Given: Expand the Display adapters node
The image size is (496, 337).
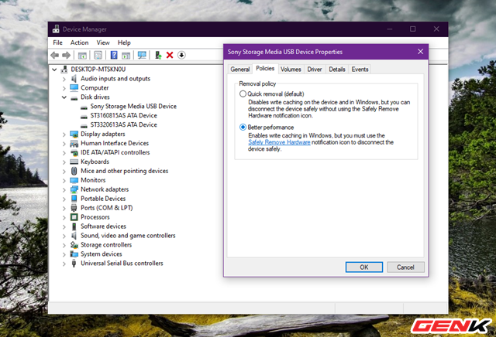Looking at the screenshot, I should point(64,134).
